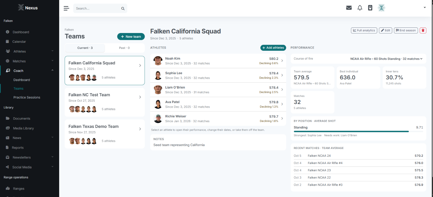The image size is (433, 197).
Task: Click the Coach whiteboard icon in sidebar
Action: tap(8, 71)
